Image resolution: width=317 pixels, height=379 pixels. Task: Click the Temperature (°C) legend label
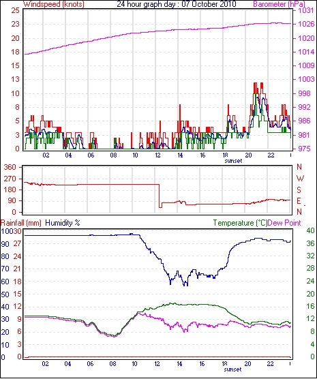coord(240,223)
